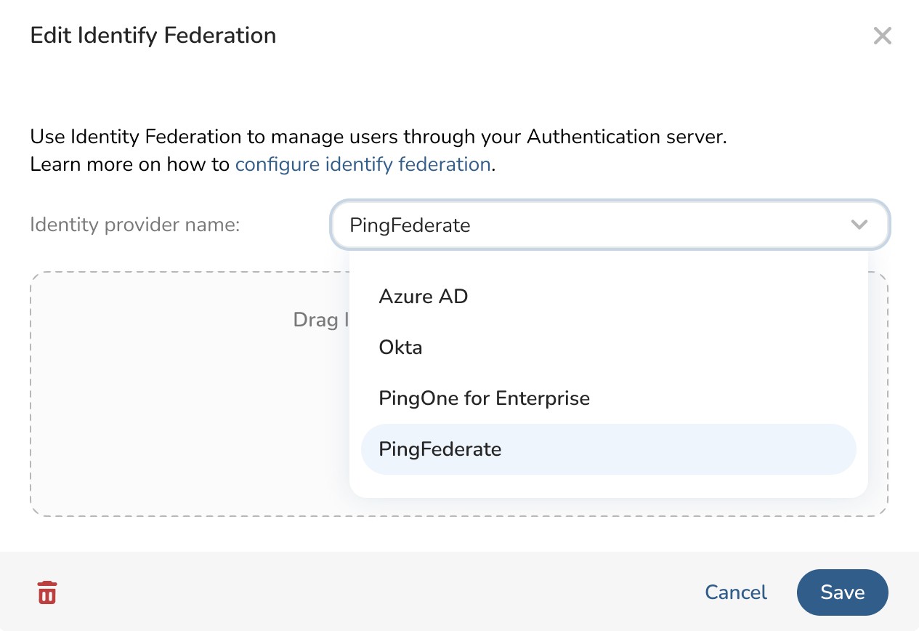The height and width of the screenshot is (631, 919).
Task: Pick PingOne for Enterprise option
Action: (484, 398)
